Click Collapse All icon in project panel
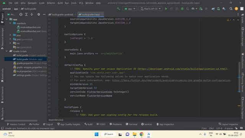The height and width of the screenshot is (138, 245). [x=32, y=15]
